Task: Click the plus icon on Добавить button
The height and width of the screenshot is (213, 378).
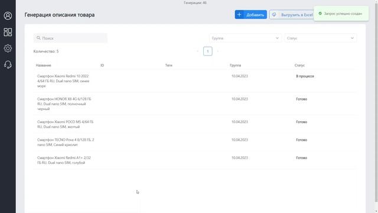Action: pos(239,15)
